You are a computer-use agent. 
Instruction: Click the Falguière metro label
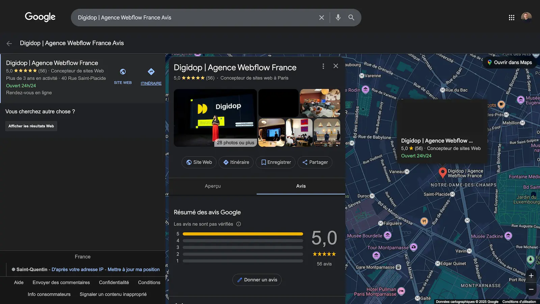[x=393, y=223]
